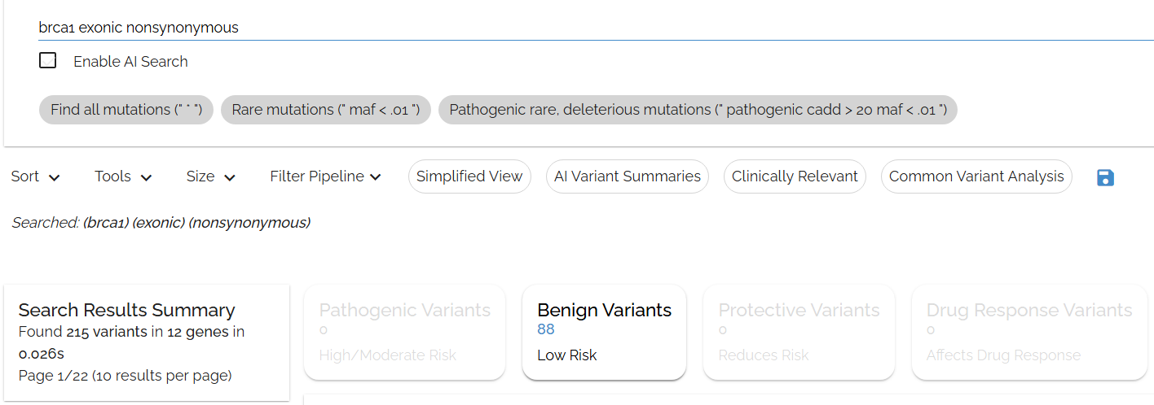The height and width of the screenshot is (405, 1154).
Task: Click the search query input field
Action: coord(570,28)
